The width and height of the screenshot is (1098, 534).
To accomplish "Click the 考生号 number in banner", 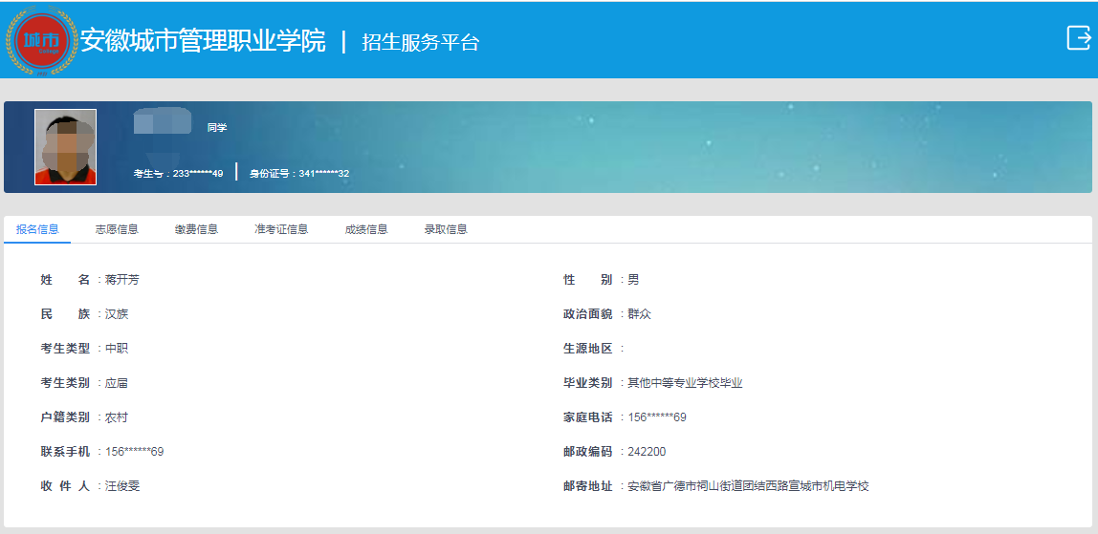I will [198, 173].
